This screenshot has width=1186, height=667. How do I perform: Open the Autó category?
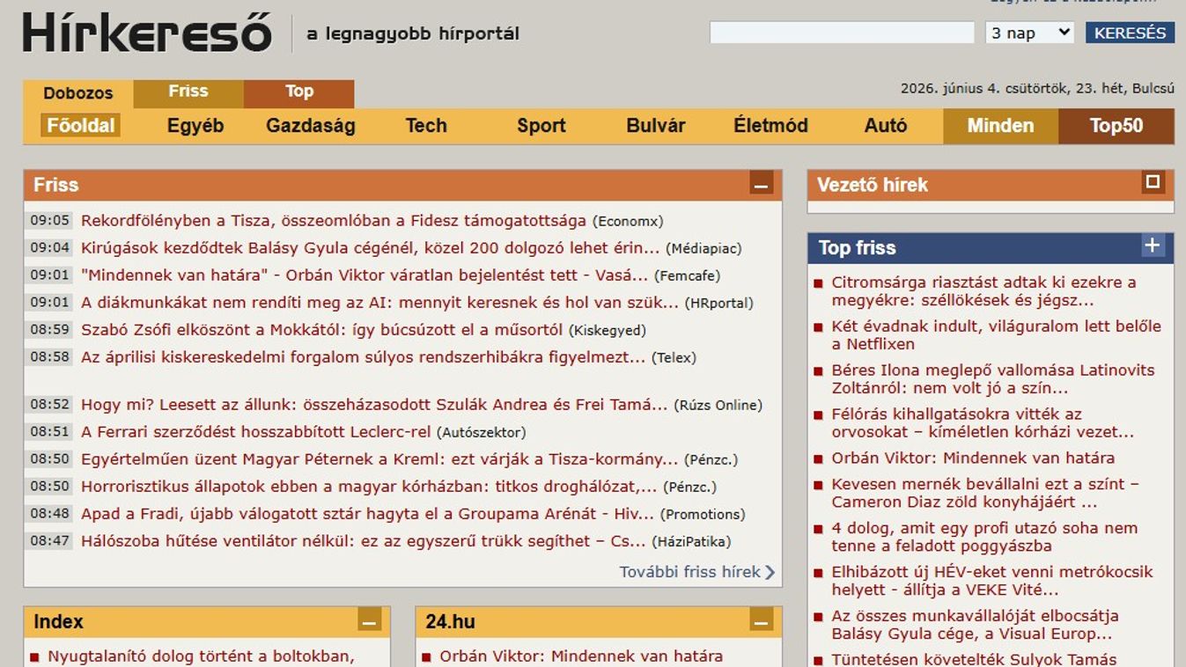[x=886, y=126]
